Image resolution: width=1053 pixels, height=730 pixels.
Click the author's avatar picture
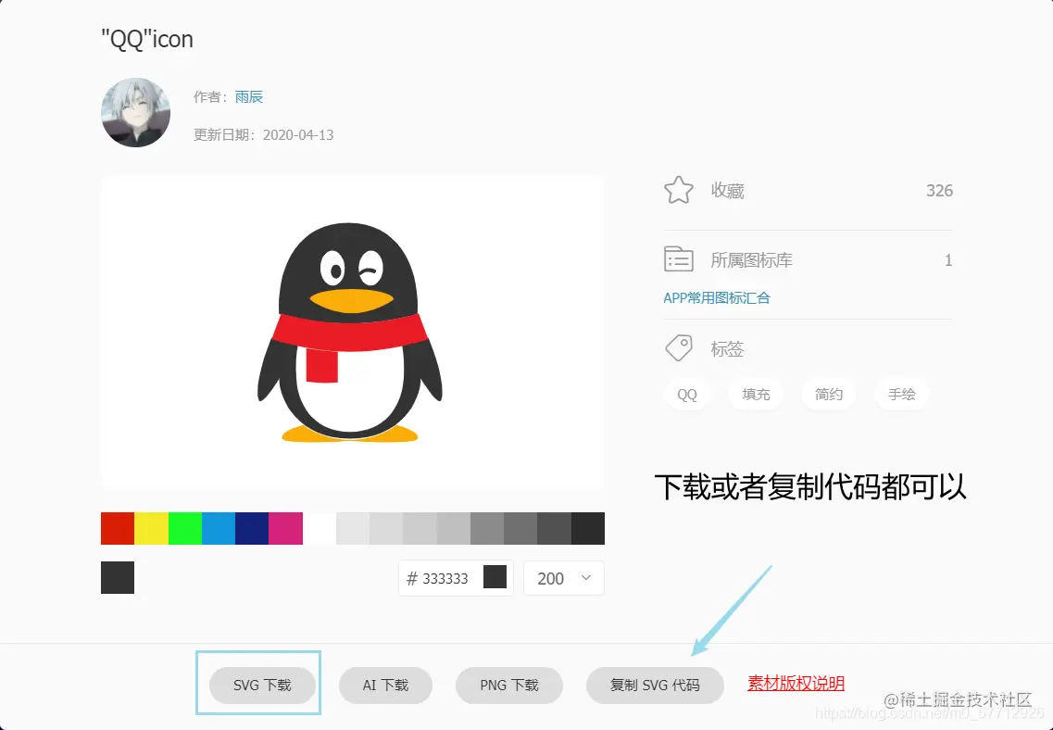pyautogui.click(x=135, y=112)
